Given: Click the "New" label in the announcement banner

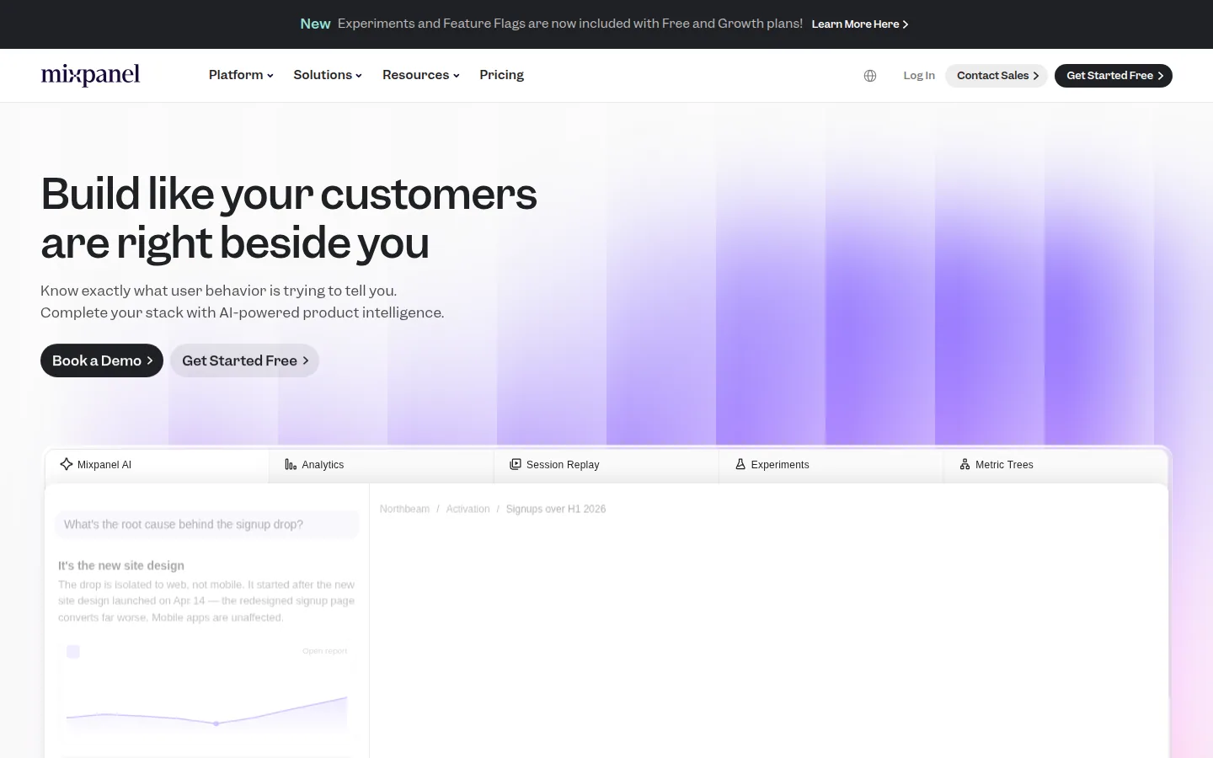Looking at the screenshot, I should [315, 24].
